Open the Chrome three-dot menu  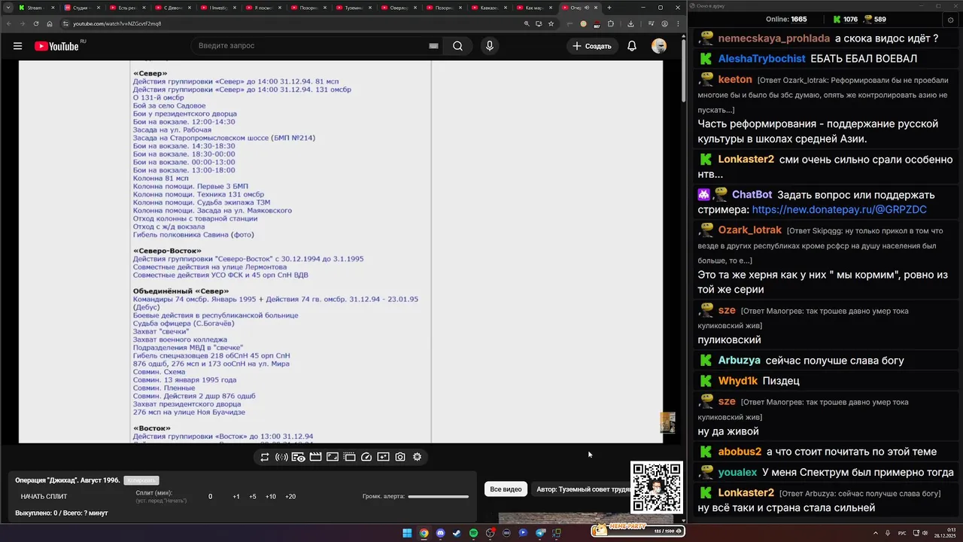(678, 23)
